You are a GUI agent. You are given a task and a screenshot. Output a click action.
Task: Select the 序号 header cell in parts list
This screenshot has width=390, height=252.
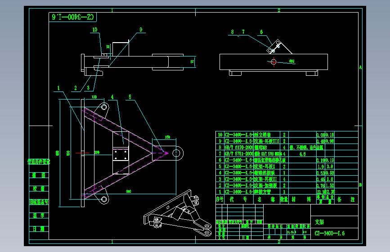220,199
